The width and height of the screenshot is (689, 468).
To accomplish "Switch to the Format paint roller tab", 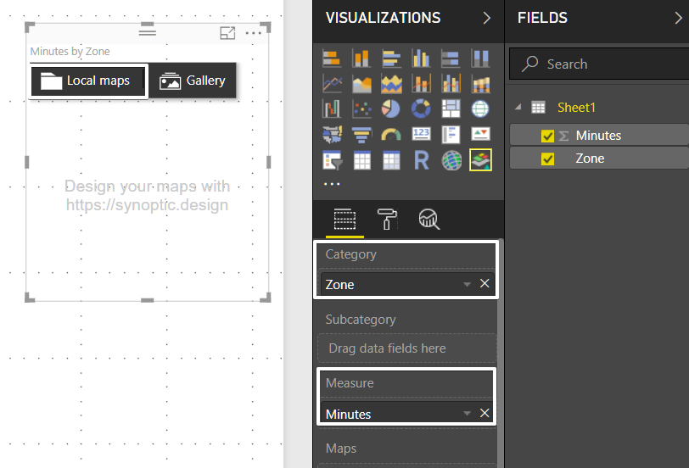I will (x=387, y=220).
